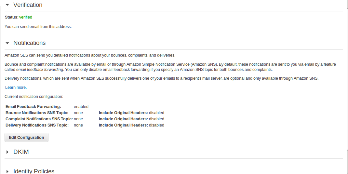348x174 pixels.
Task: Follow the Learn more link
Action: 16,87
